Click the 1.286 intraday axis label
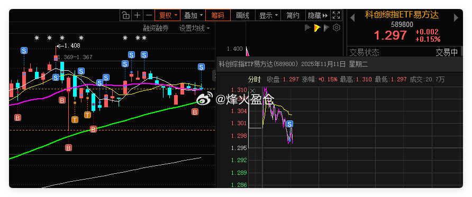 point(239,185)
